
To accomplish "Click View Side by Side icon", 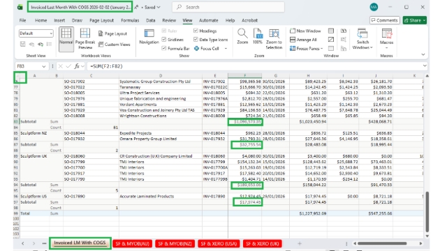I will pos(344,31).
